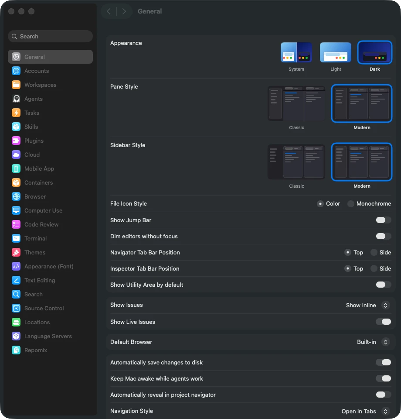The width and height of the screenshot is (401, 419).
Task: Set Navigator Tab Bar Position to Top
Action: tap(348, 252)
